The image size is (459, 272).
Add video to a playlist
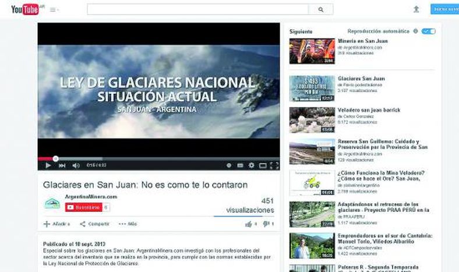57,224
